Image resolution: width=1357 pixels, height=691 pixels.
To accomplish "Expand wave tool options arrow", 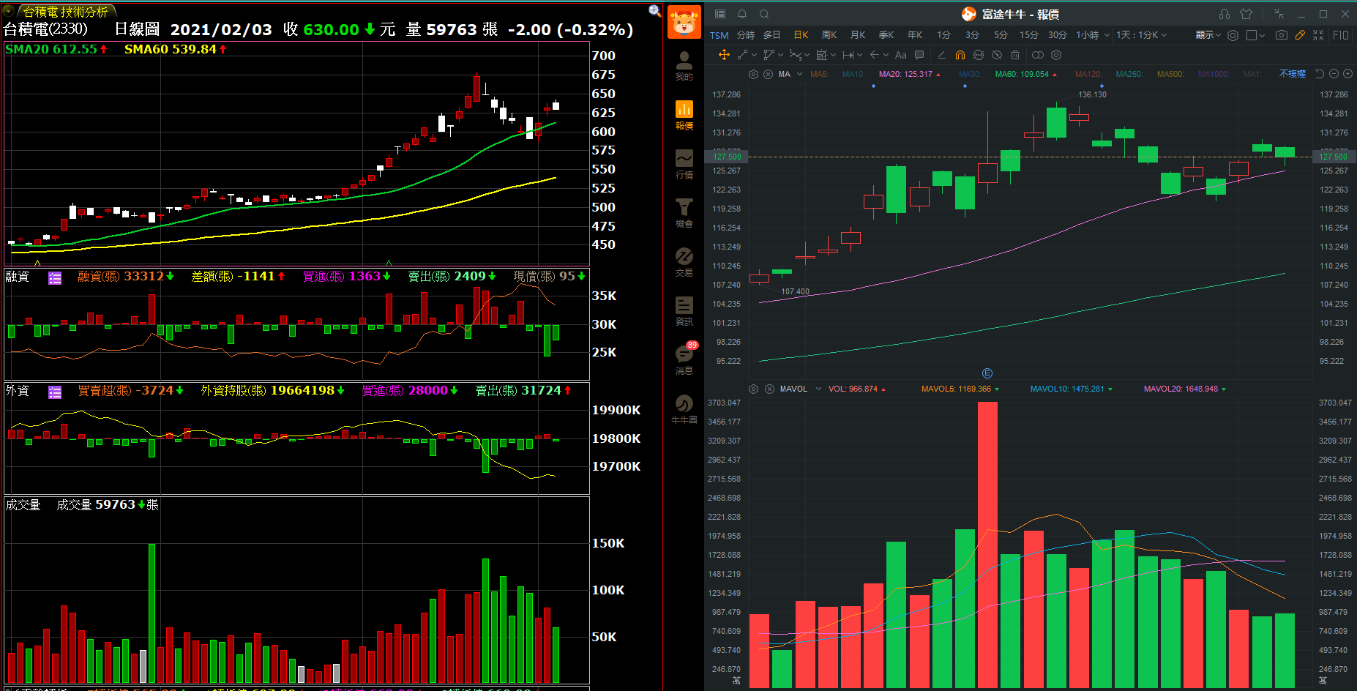I will click(x=807, y=55).
